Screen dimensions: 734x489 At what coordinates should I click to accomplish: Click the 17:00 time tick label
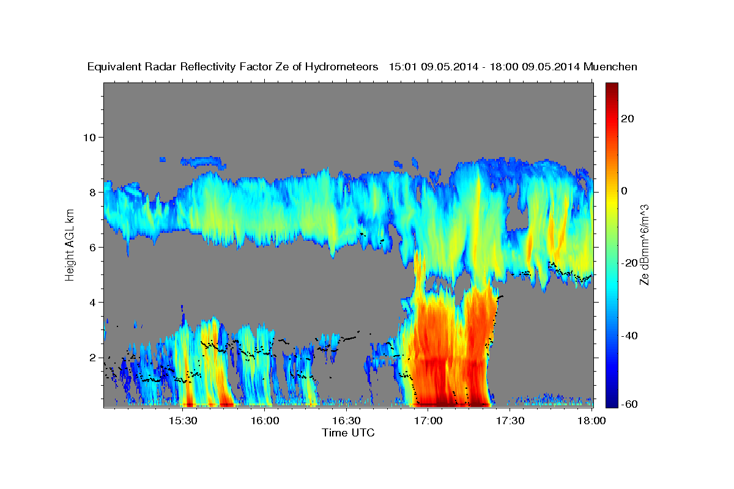428,421
